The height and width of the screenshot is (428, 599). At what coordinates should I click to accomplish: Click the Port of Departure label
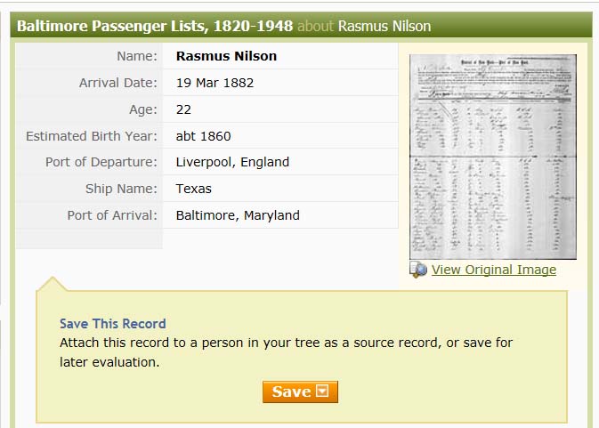101,162
